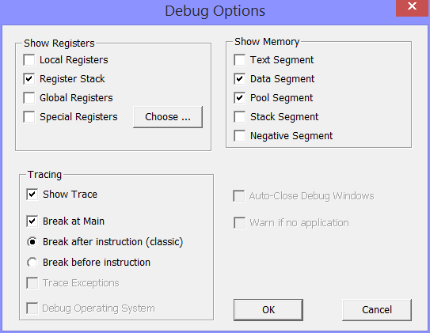Screen dimensions: 430x333
Task: Turn off the Show Trace checkbox
Action: pos(32,195)
